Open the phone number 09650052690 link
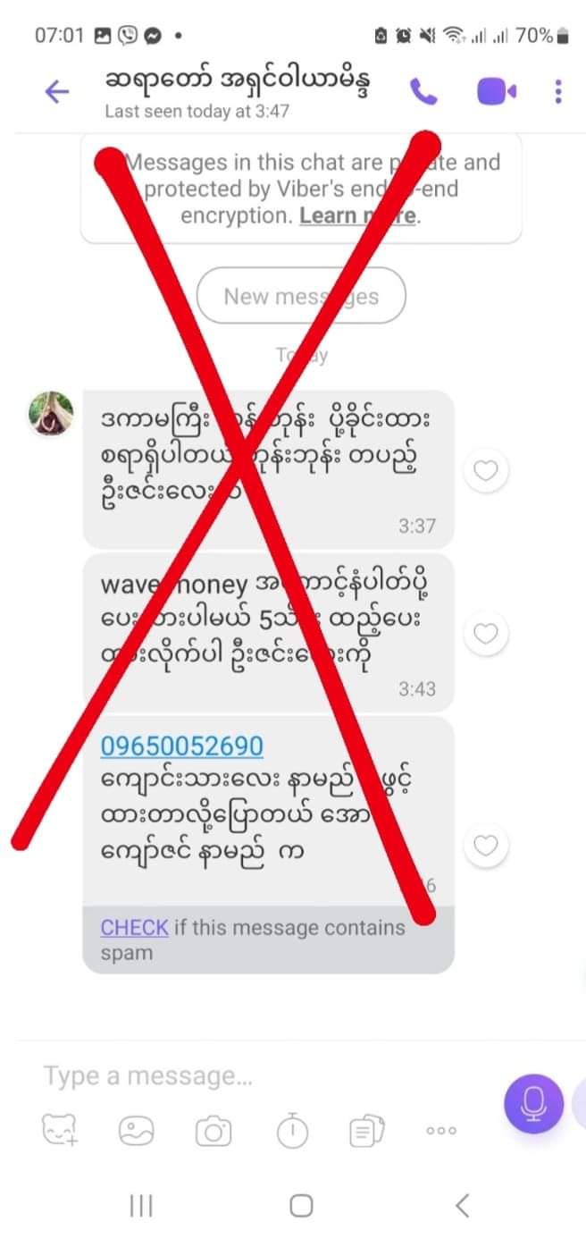The width and height of the screenshot is (586, 1247). tap(181, 746)
